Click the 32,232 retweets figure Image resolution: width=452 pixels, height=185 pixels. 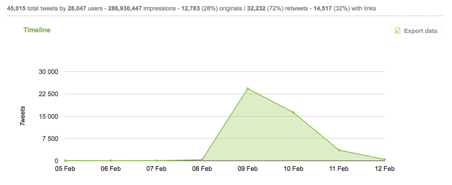click(257, 9)
